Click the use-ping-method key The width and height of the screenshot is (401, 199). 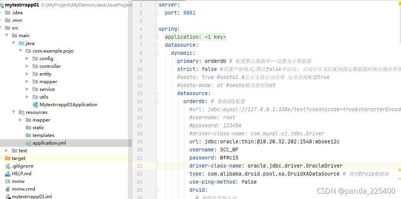(212, 182)
